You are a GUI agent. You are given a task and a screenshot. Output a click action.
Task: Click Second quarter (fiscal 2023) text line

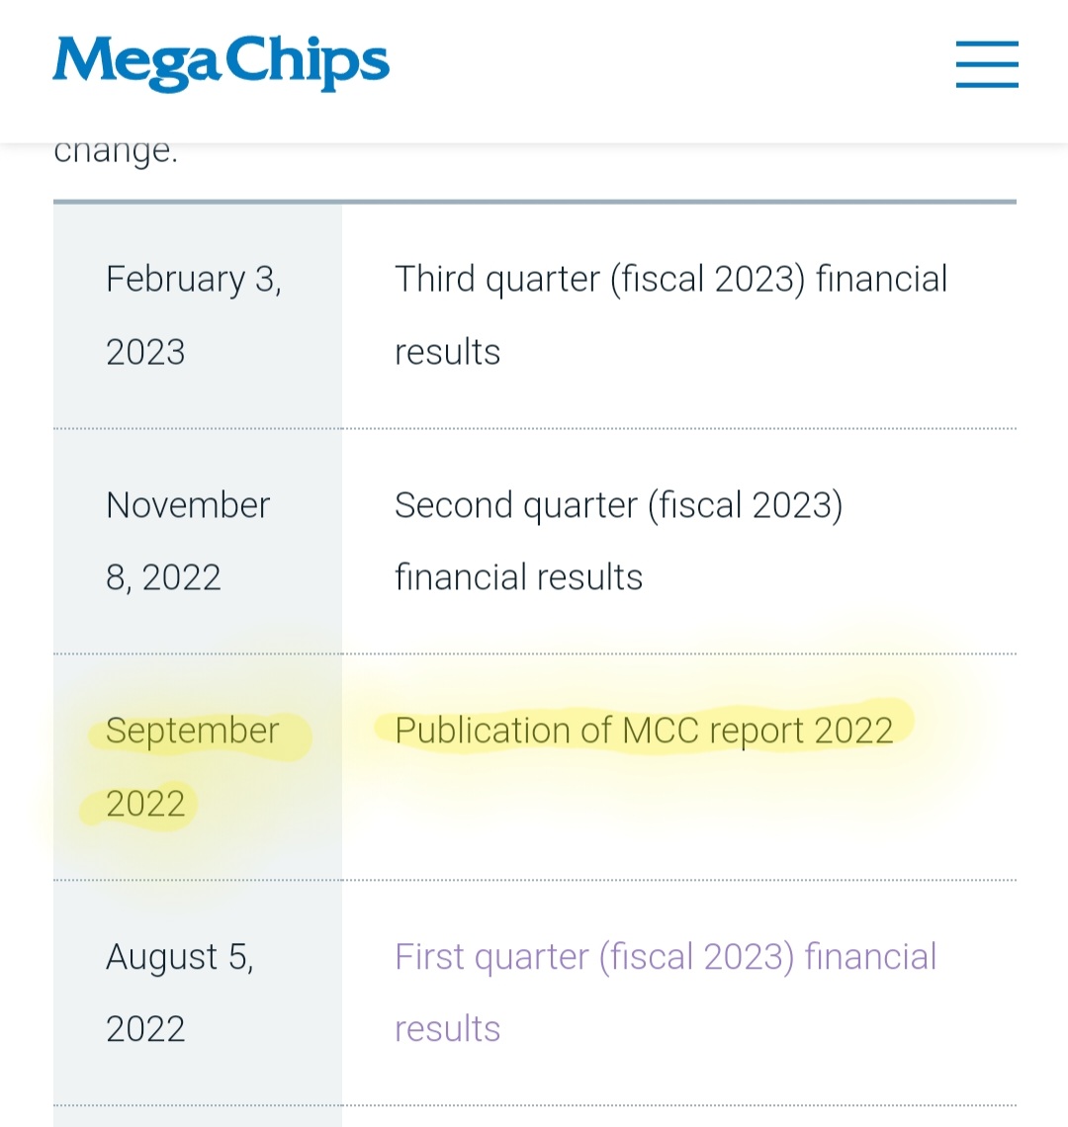pyautogui.click(x=618, y=505)
